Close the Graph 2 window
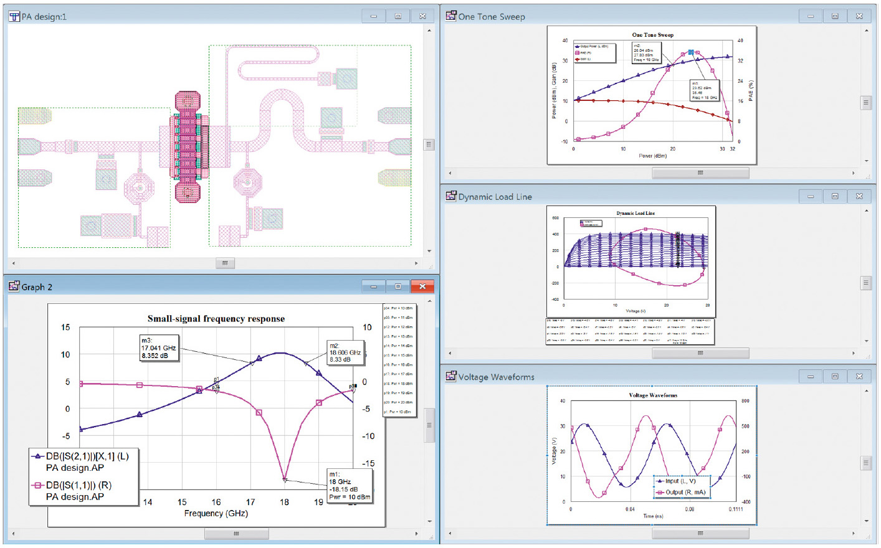This screenshot has height=548, width=881. coord(422,286)
